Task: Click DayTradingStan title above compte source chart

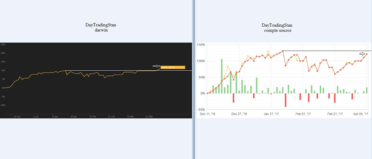Action: pyautogui.click(x=277, y=25)
